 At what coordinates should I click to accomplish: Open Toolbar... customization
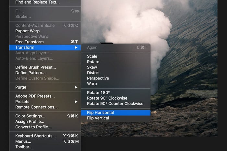click(45, 147)
